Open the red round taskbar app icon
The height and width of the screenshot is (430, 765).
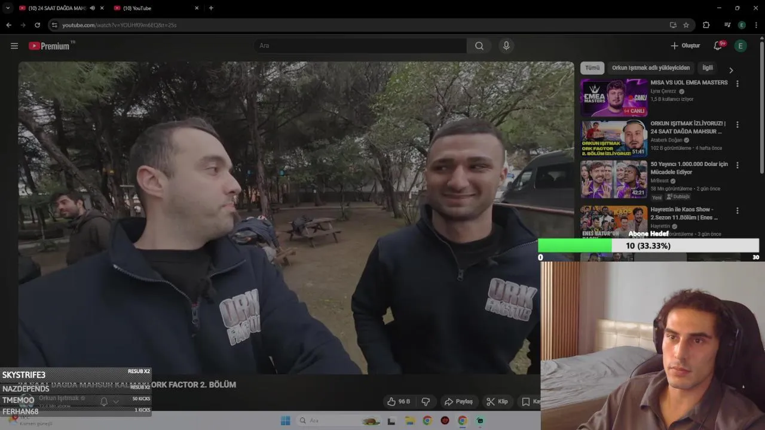(445, 420)
